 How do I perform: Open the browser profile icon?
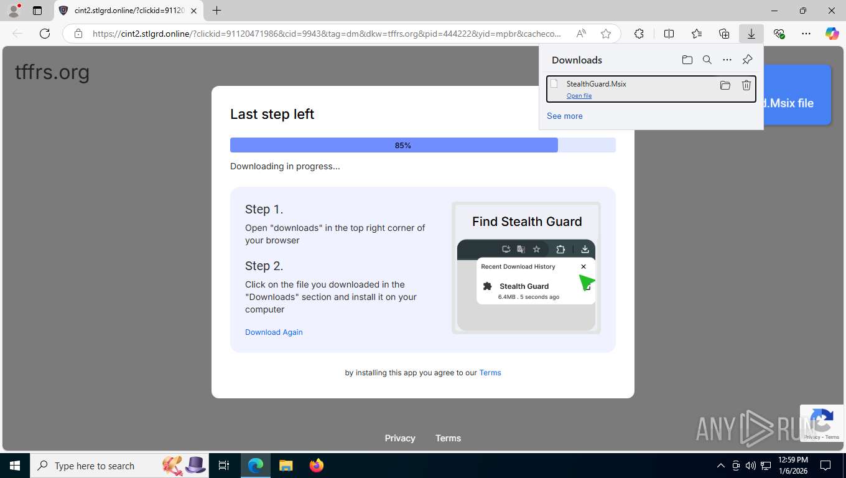pyautogui.click(x=14, y=11)
